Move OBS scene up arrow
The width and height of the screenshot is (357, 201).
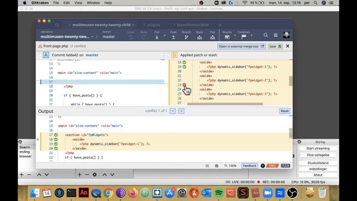pyautogui.click(x=39, y=175)
